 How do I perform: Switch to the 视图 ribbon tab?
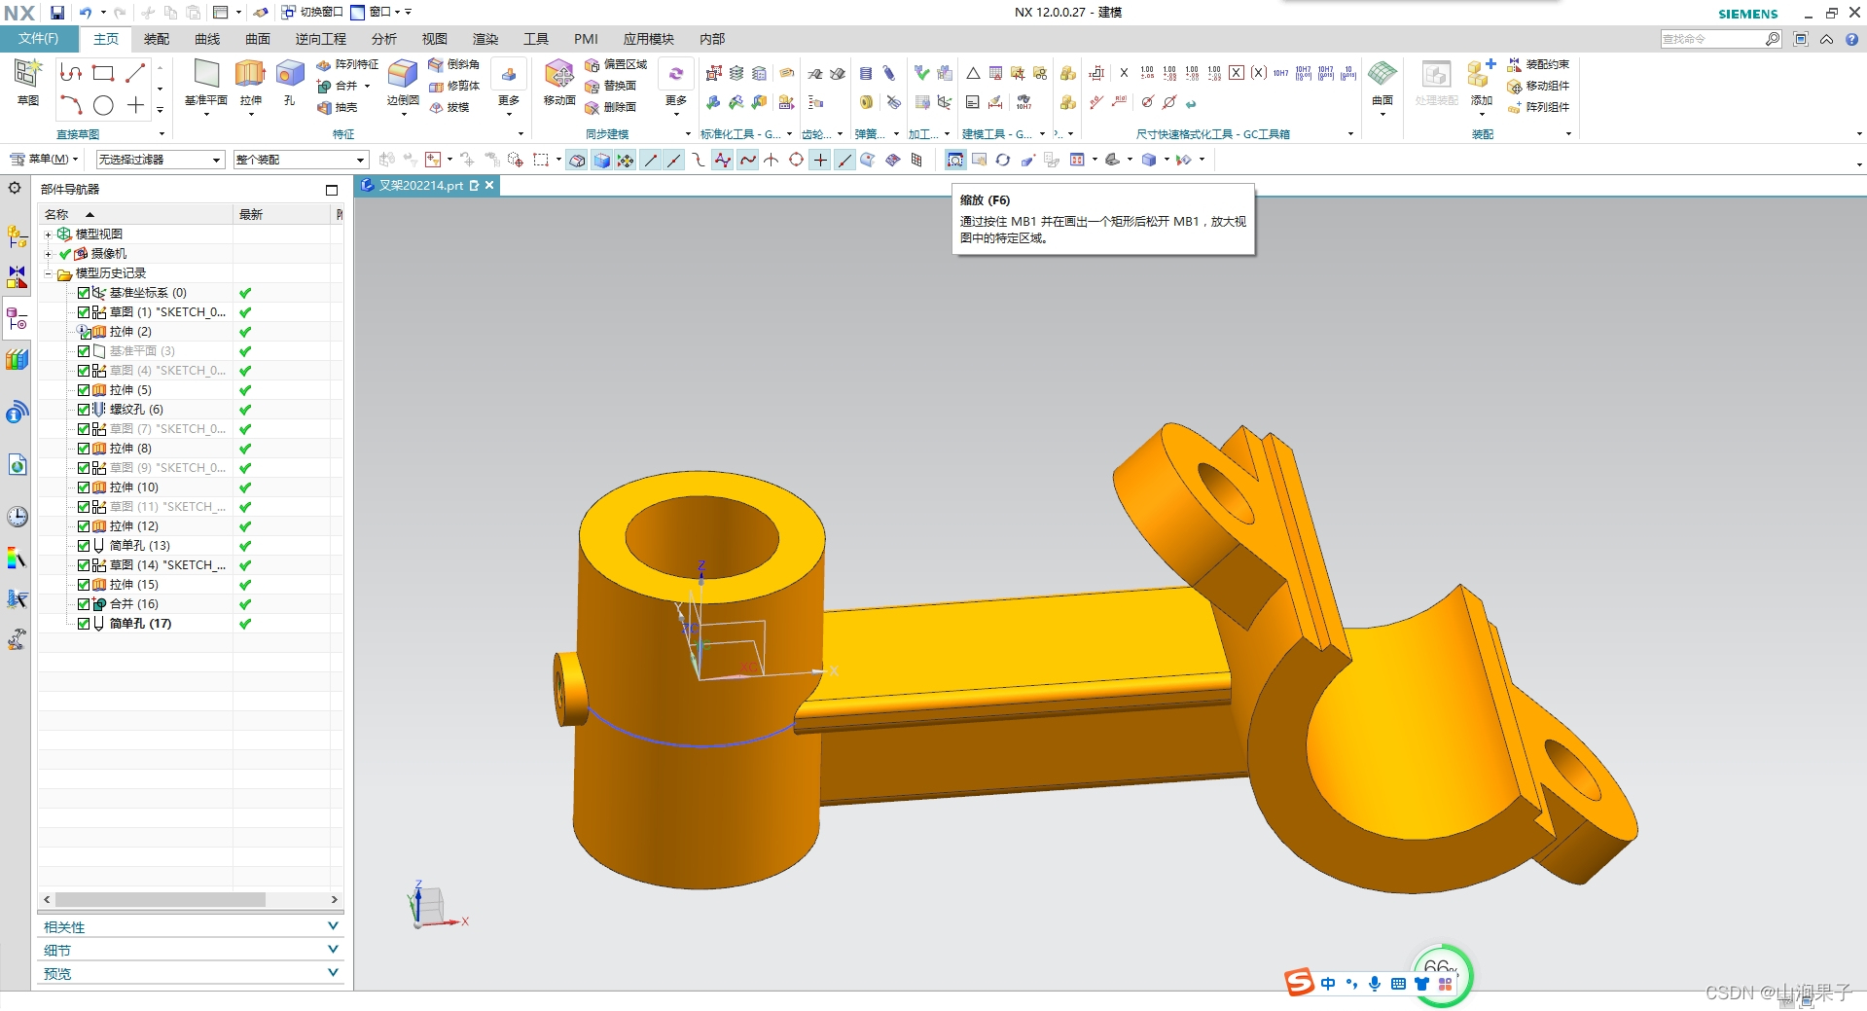tap(435, 39)
